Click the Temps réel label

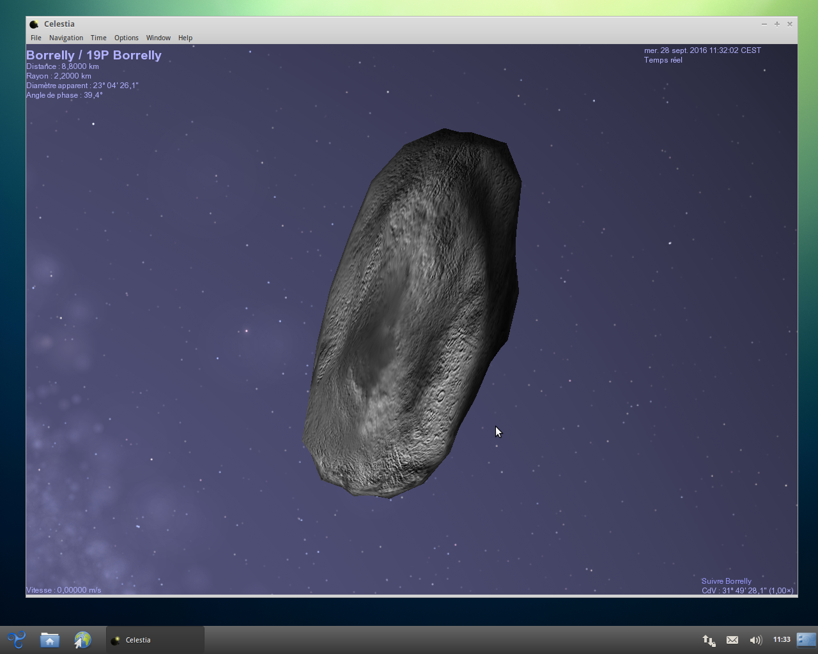tap(663, 60)
